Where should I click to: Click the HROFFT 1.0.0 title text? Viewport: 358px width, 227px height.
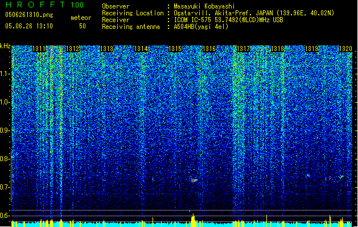coord(44,5)
